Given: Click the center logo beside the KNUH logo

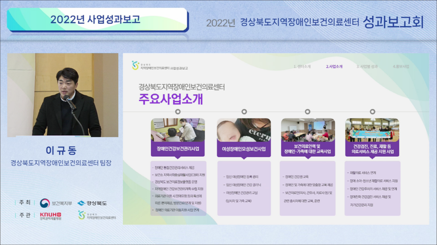Looking at the screenshot, I should 97,215.
